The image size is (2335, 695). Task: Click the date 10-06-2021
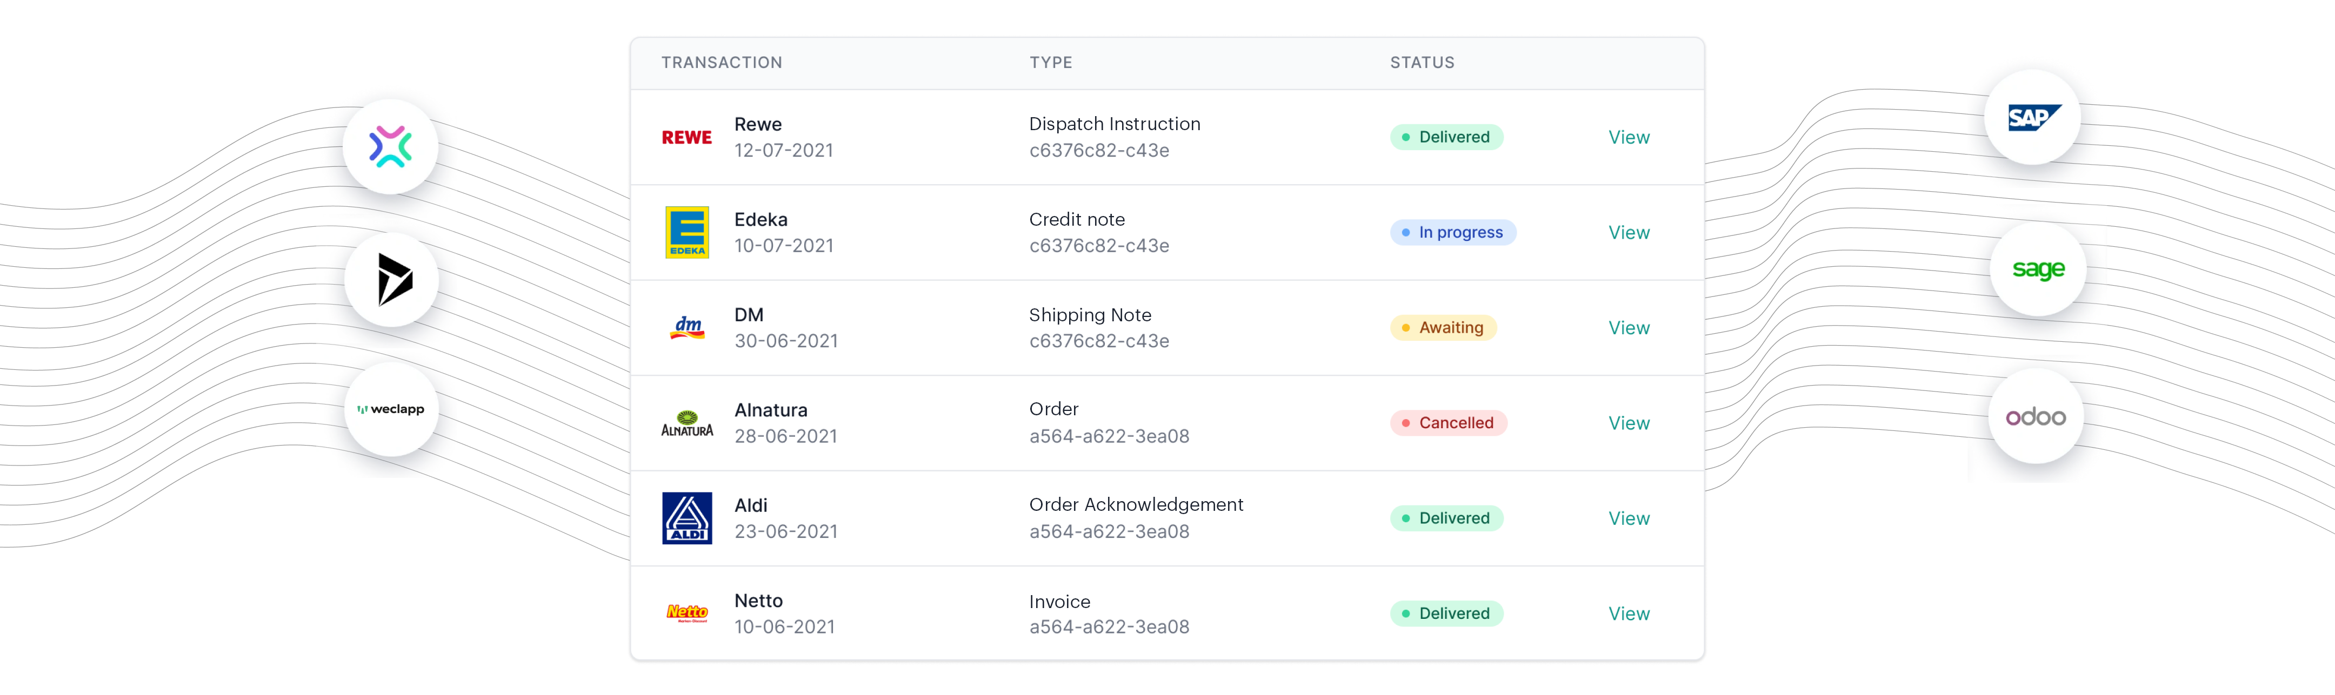(x=785, y=626)
